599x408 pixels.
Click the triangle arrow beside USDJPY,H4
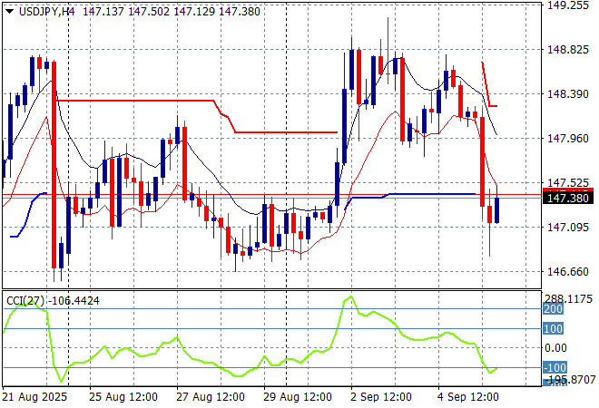pyautogui.click(x=10, y=12)
